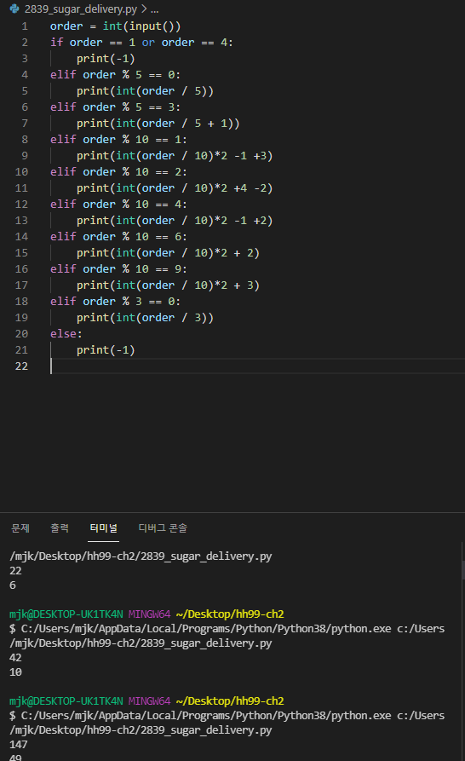Click line 'if order == 1 or order == 4:'
The width and height of the screenshot is (465, 761).
pos(141,43)
